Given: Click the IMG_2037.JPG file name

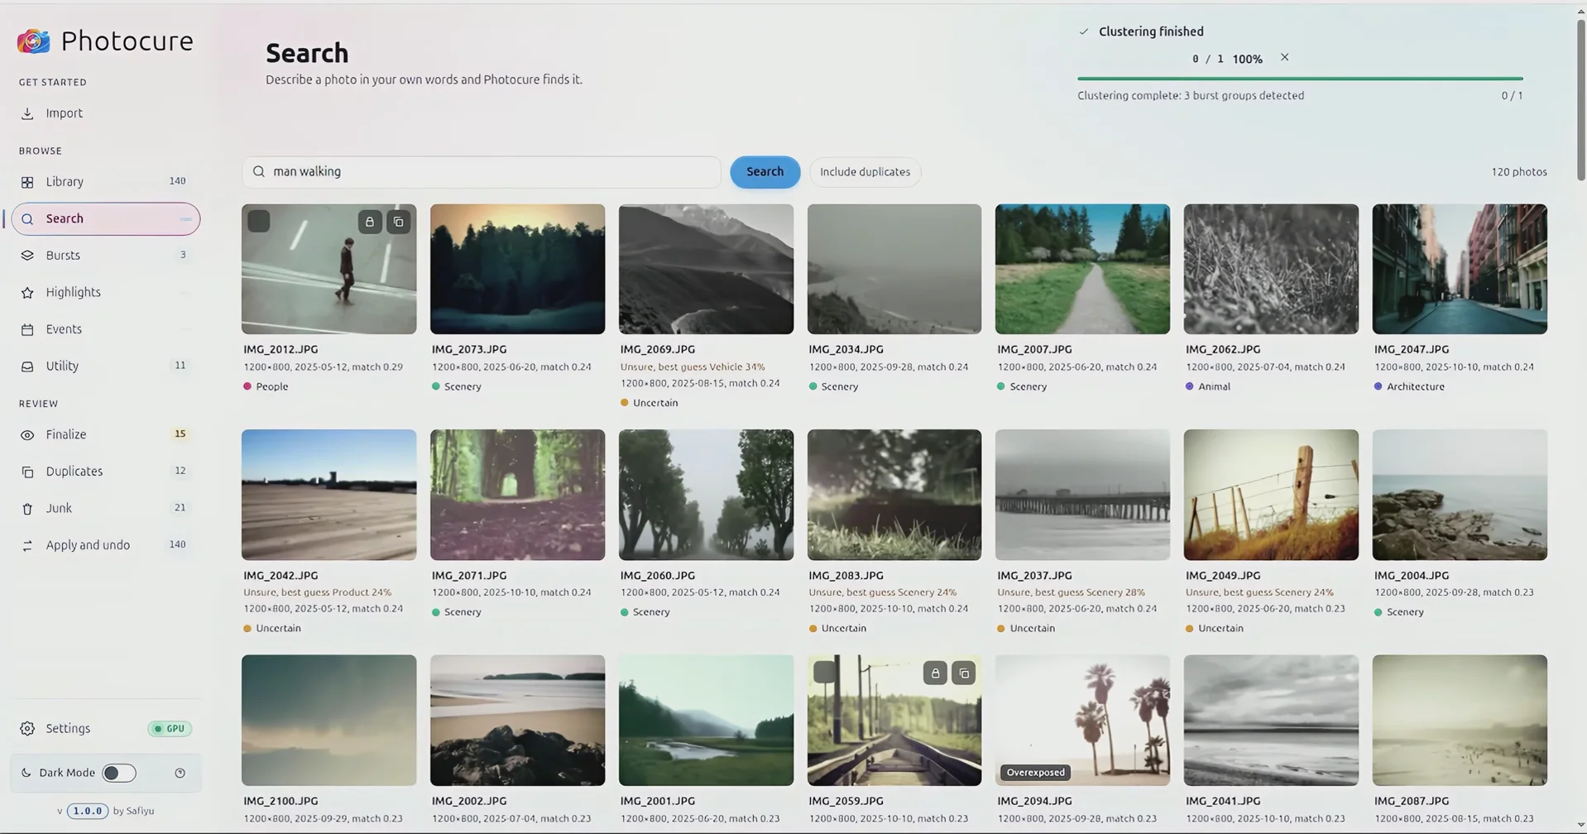Looking at the screenshot, I should tap(1034, 575).
